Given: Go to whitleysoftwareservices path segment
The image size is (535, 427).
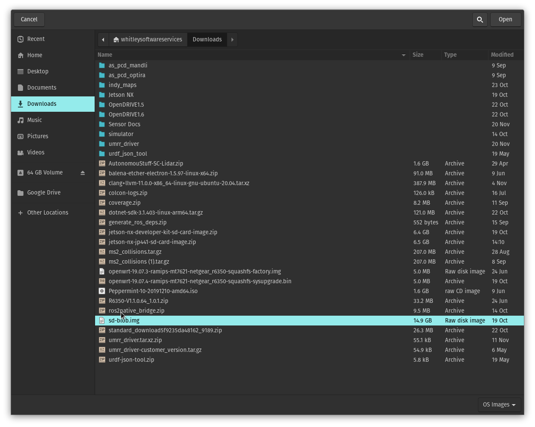Looking at the screenshot, I should coord(148,40).
